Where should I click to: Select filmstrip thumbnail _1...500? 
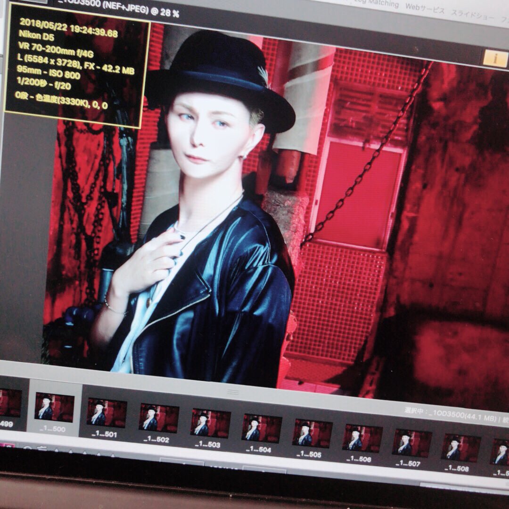pyautogui.click(x=54, y=407)
